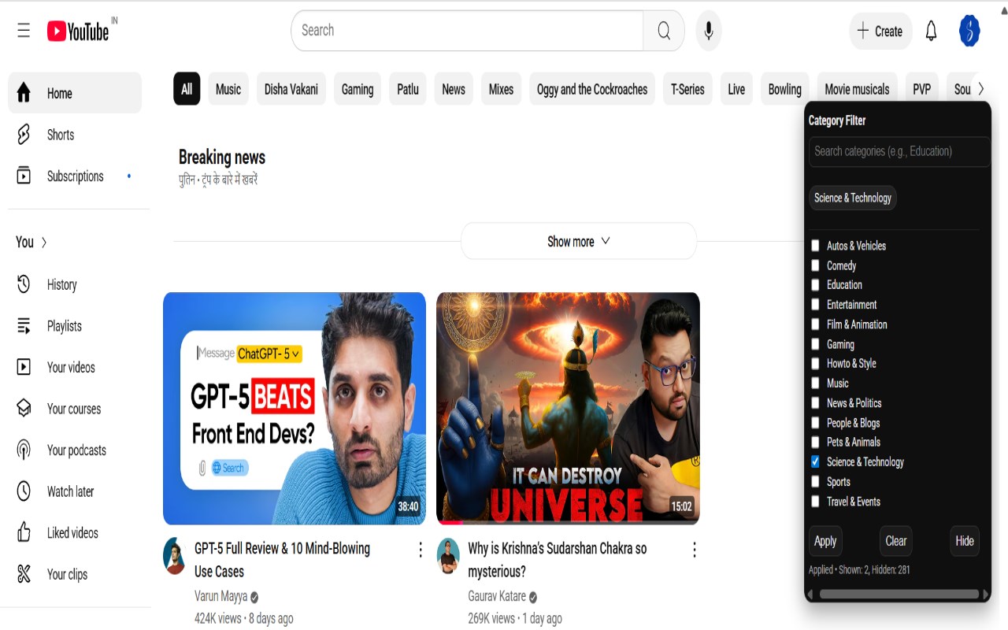
Task: Click Gaurav Katare channel avatar
Action: coord(448,557)
